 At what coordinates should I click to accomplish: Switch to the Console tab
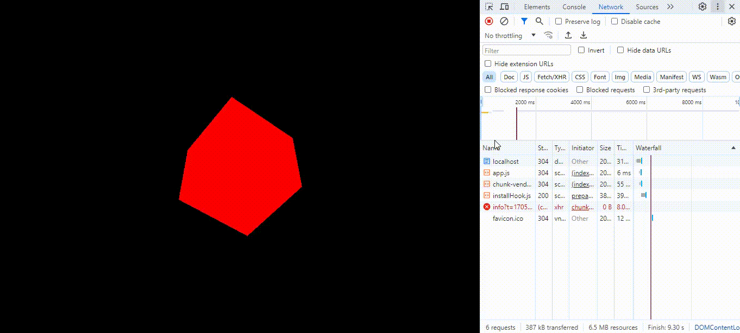574,7
